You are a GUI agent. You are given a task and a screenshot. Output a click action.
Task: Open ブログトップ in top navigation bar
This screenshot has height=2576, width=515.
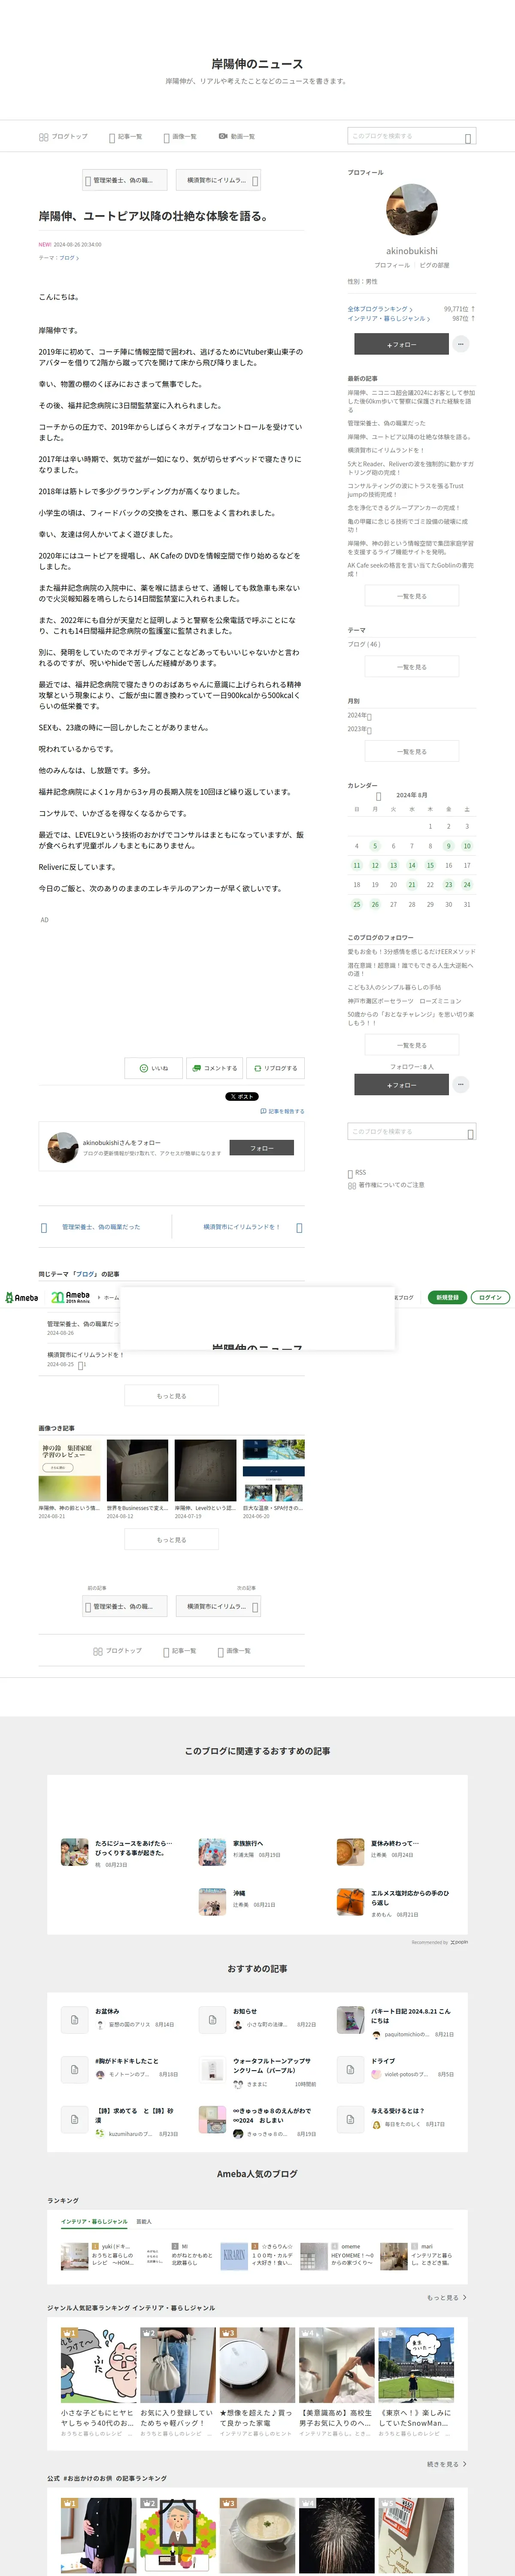click(x=63, y=136)
